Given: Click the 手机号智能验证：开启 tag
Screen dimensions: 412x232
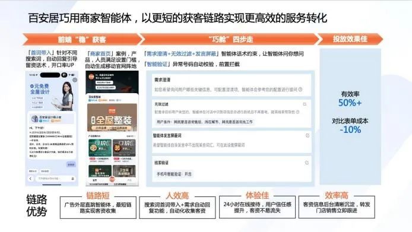Looking at the screenshot, I should (x=174, y=174).
